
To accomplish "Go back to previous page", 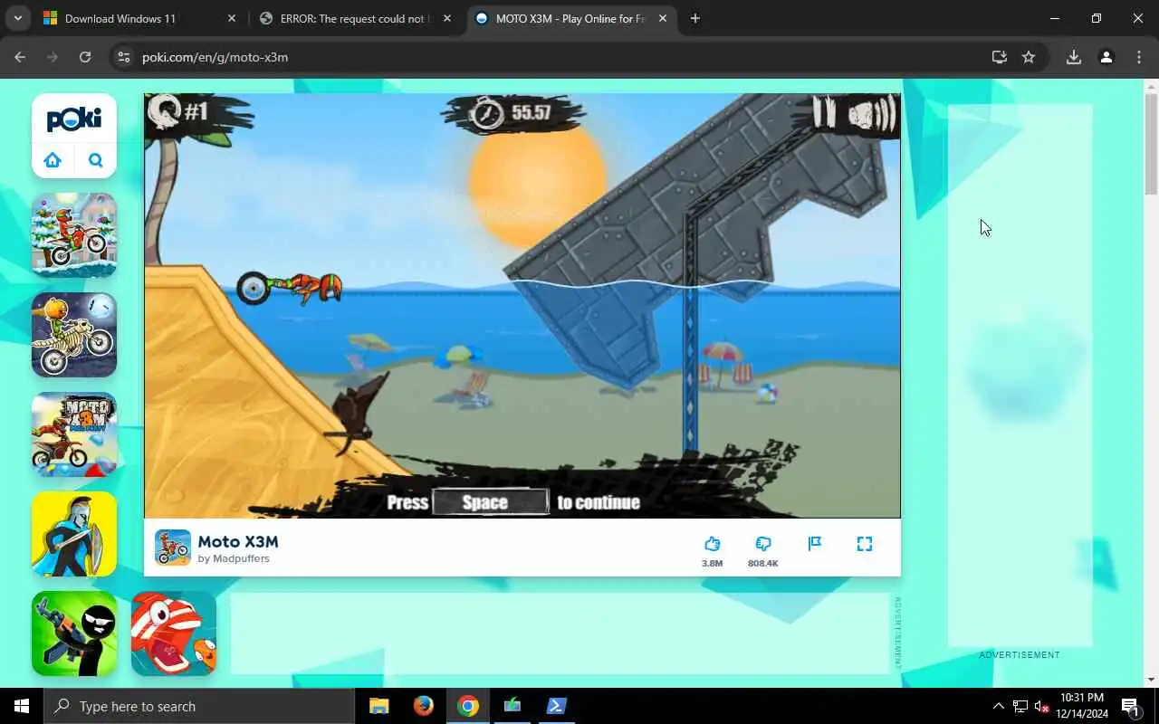I will click(x=20, y=57).
